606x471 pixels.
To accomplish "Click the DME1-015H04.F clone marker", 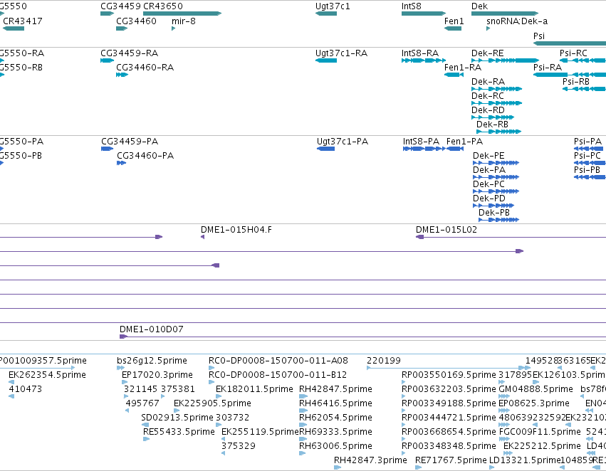I will tap(202, 237).
